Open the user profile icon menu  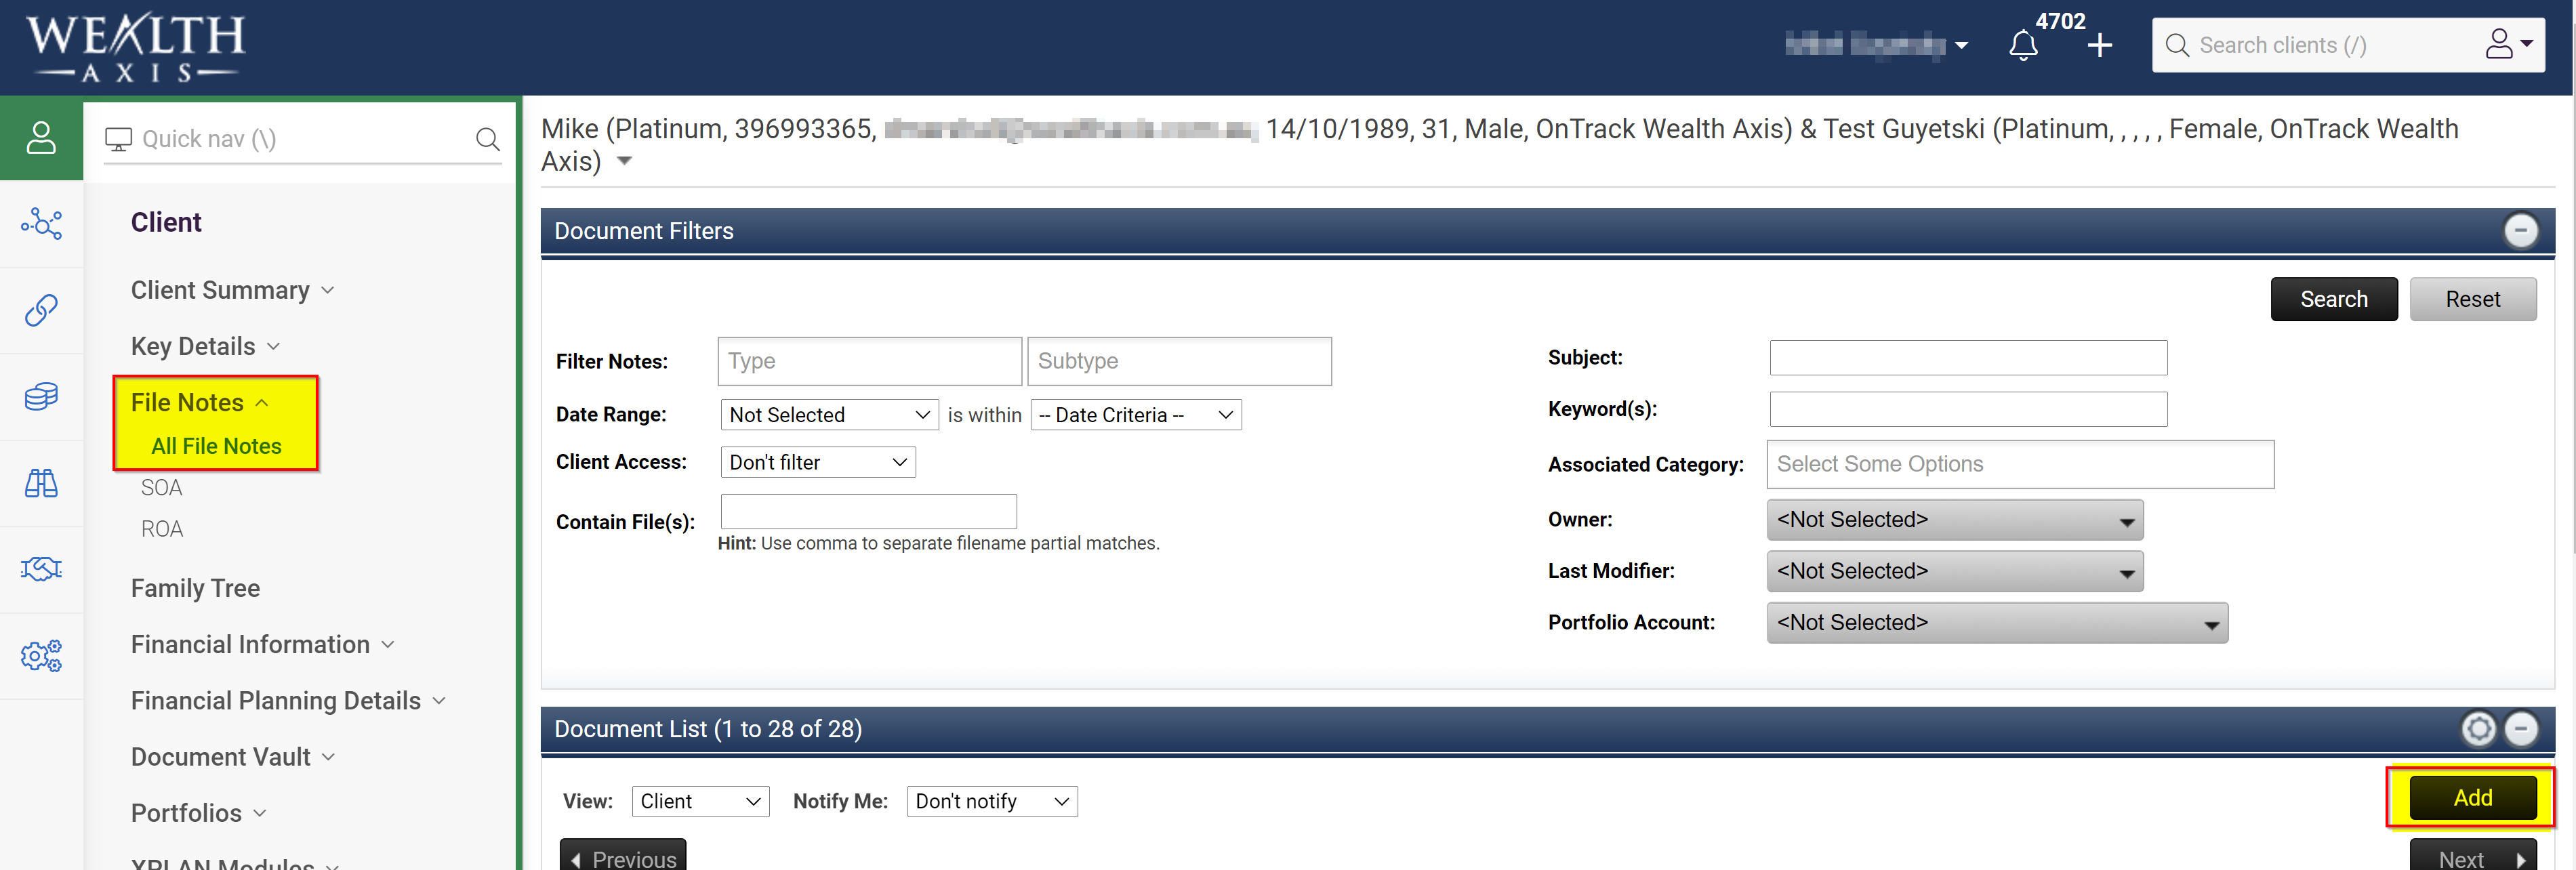pyautogui.click(x=2507, y=45)
